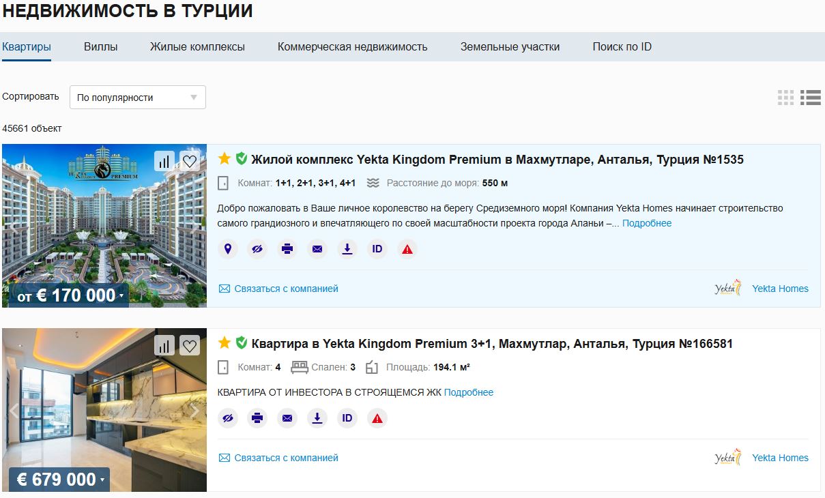Screen dimensions: 825x498
Task: Show Yekta Kingdom Premium №1535 on map
Action: (x=227, y=249)
